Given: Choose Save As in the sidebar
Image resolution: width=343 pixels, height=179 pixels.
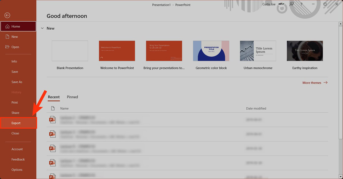Looking at the screenshot, I should click(x=17, y=82).
